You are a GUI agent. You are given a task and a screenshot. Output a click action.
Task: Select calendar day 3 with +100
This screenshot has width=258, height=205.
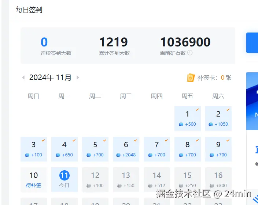pos(34,149)
